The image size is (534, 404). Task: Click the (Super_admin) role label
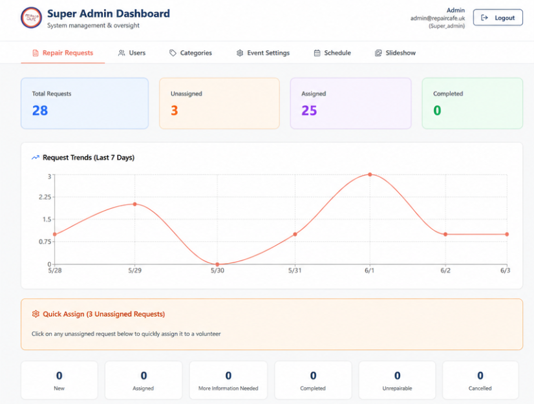coord(447,26)
